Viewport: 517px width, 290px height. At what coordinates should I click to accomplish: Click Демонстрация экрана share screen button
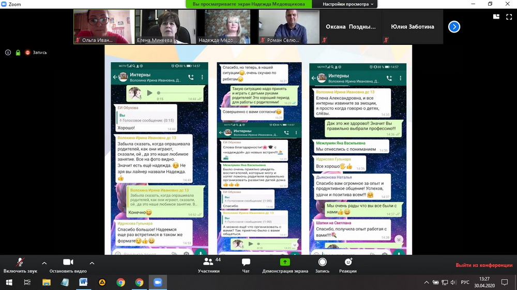click(x=285, y=265)
